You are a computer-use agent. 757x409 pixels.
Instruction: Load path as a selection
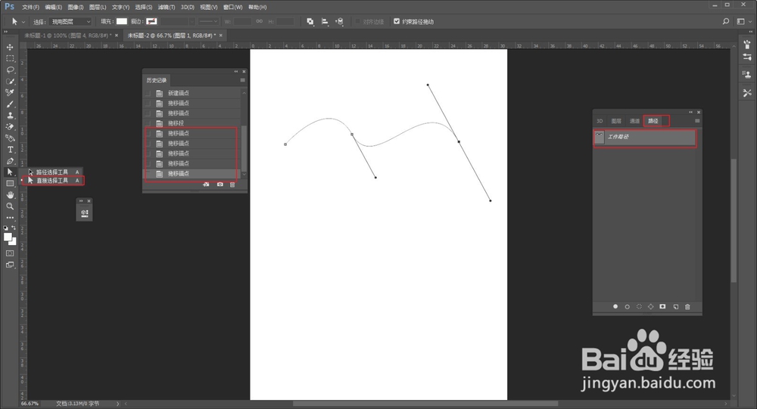639,307
